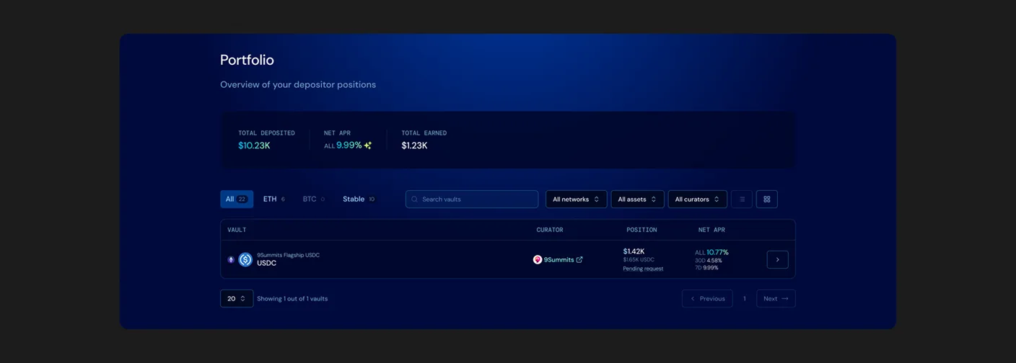The width and height of the screenshot is (1016, 363).
Task: Click the Pending request label
Action: (x=643, y=269)
